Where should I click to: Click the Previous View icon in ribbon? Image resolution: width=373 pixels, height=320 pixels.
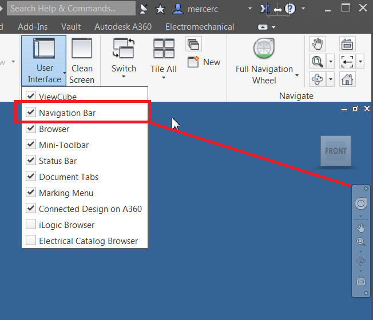click(347, 62)
